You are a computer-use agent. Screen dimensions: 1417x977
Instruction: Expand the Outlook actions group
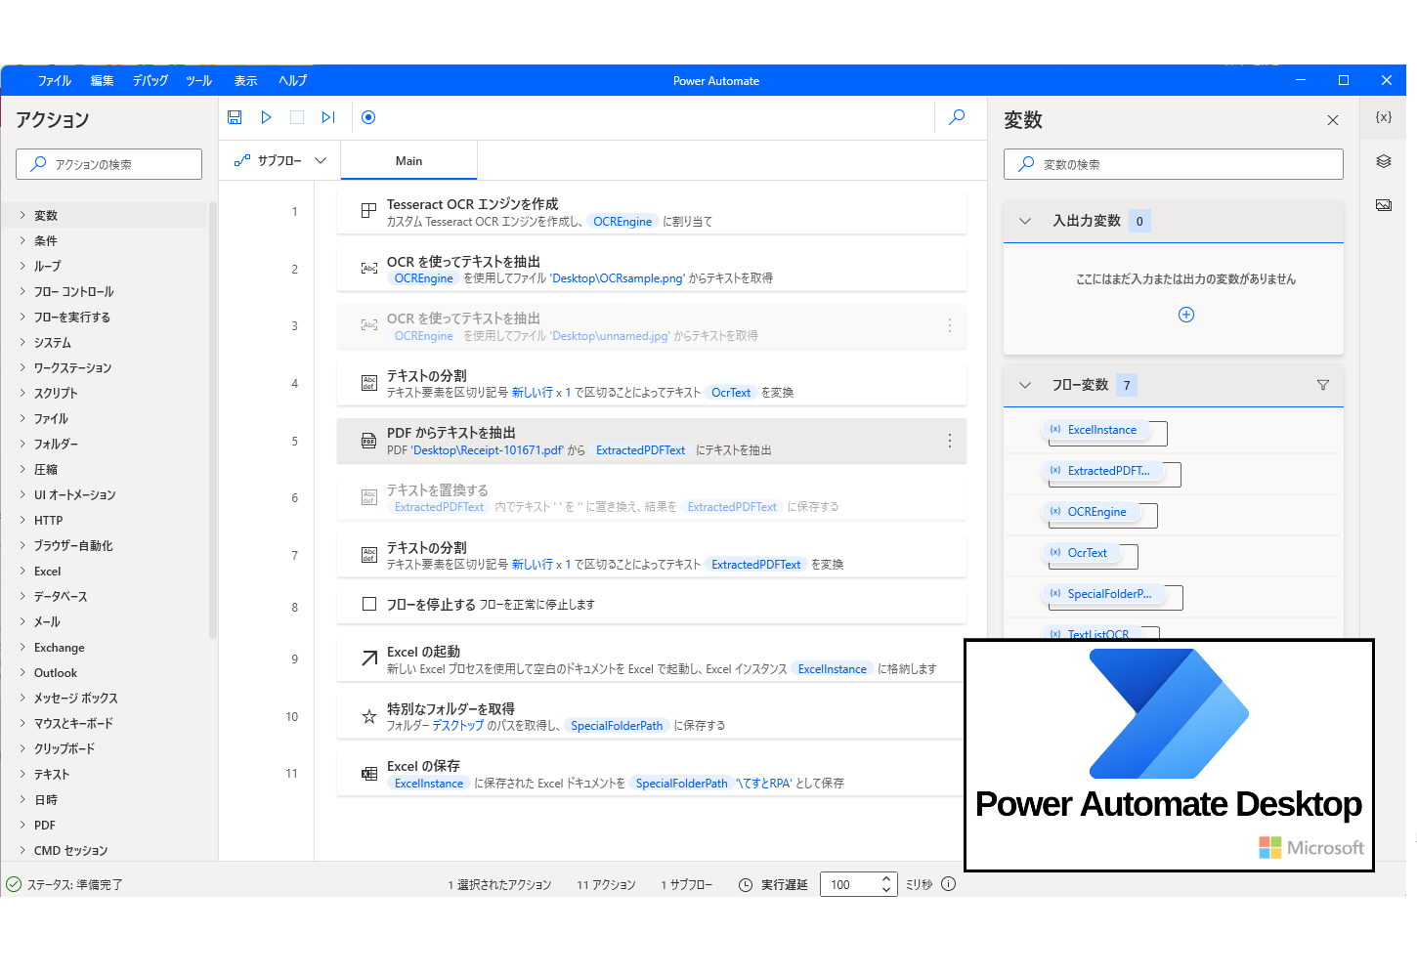click(22, 672)
